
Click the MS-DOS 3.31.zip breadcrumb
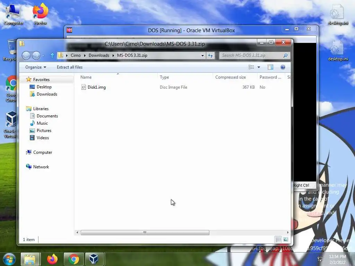coord(132,55)
